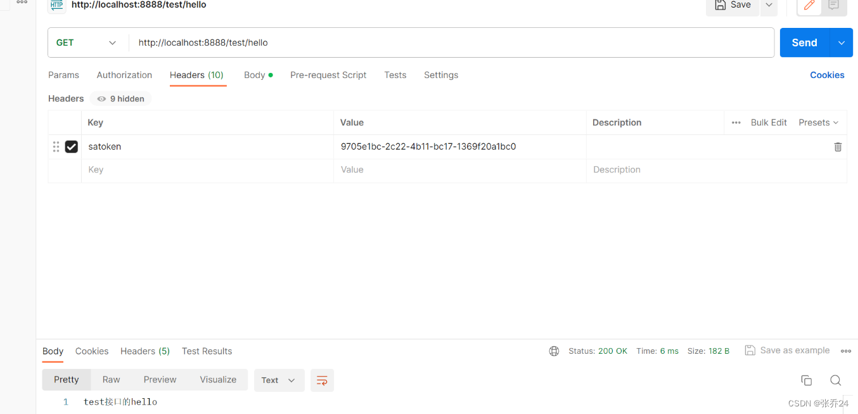Expand the Send button dropdown arrow
This screenshot has height=414, width=858.
842,42
